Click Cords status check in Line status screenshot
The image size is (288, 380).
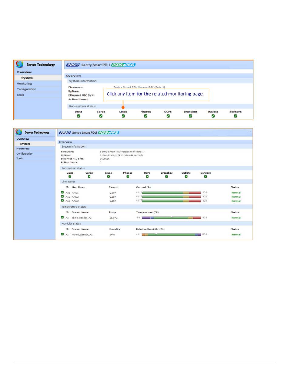(x=89, y=177)
